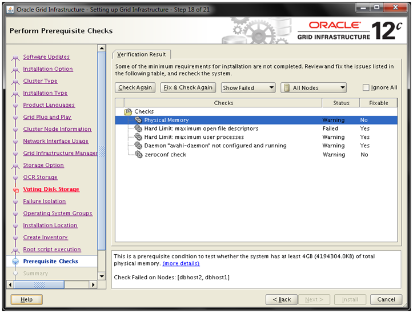Click the server icon in All Nodes dropdown
Screen dimensions: 413x313
click(287, 88)
